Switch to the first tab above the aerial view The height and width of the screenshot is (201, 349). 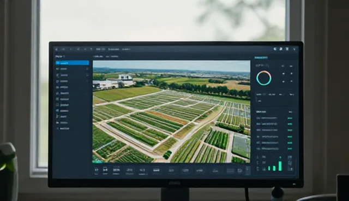coord(98,57)
